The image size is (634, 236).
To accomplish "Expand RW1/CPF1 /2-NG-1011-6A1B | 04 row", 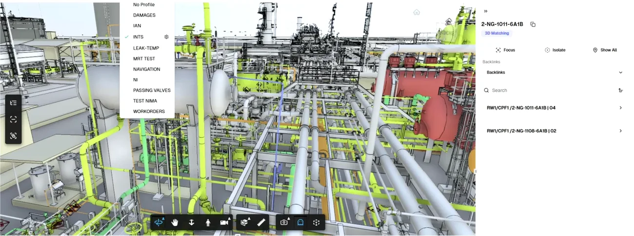I will 555,108.
